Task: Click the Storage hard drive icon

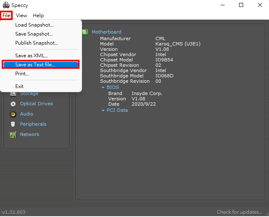Action: pos(13,94)
